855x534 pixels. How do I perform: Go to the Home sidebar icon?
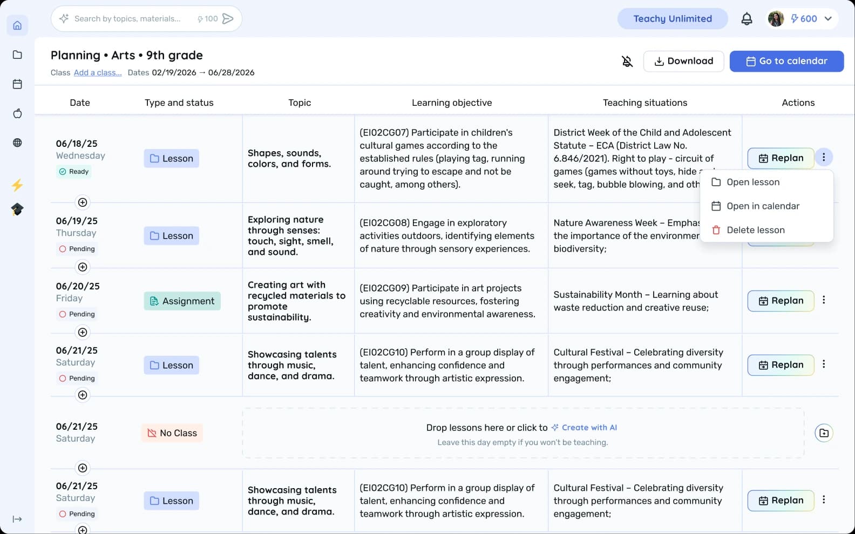(x=17, y=25)
